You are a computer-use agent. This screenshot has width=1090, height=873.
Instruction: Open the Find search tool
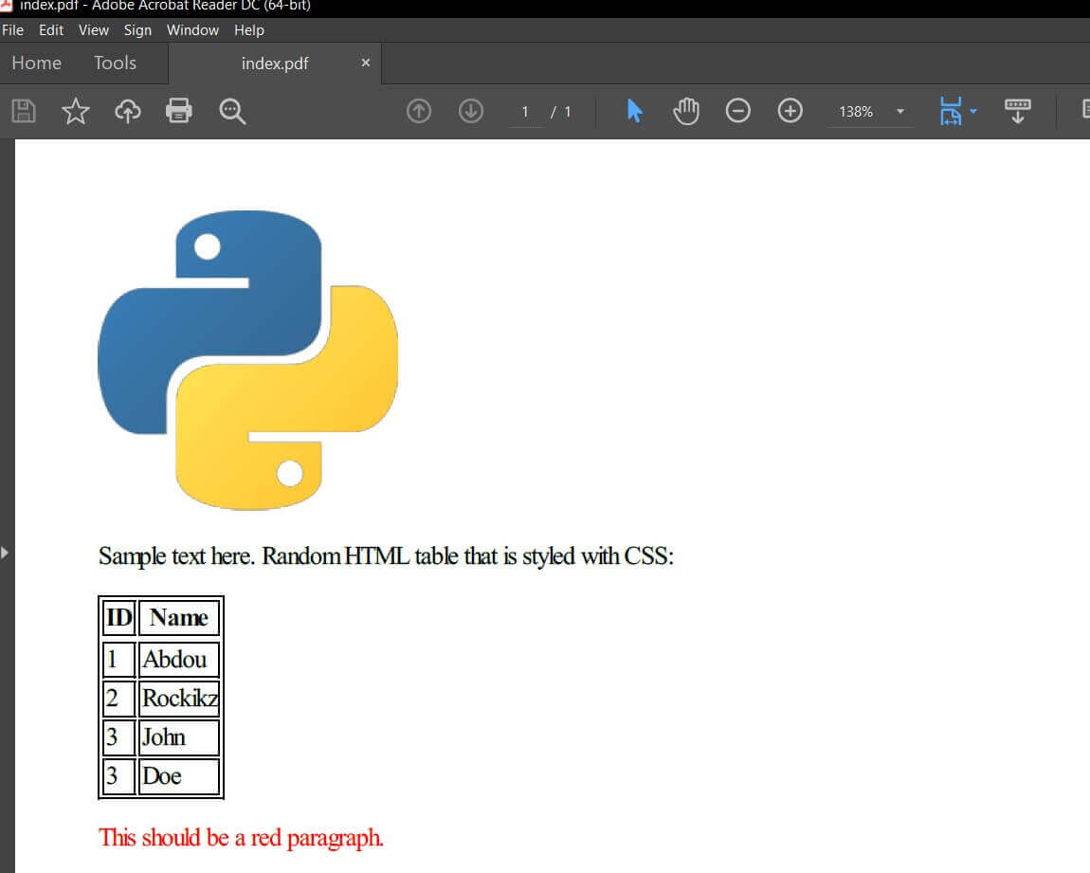click(x=232, y=111)
